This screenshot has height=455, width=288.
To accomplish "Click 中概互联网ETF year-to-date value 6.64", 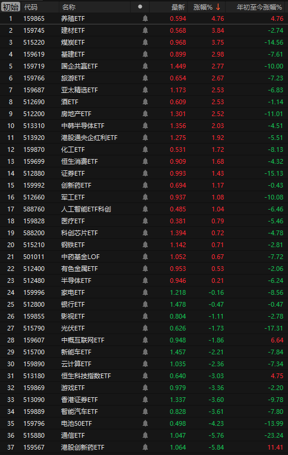I will pyautogui.click(x=277, y=340).
